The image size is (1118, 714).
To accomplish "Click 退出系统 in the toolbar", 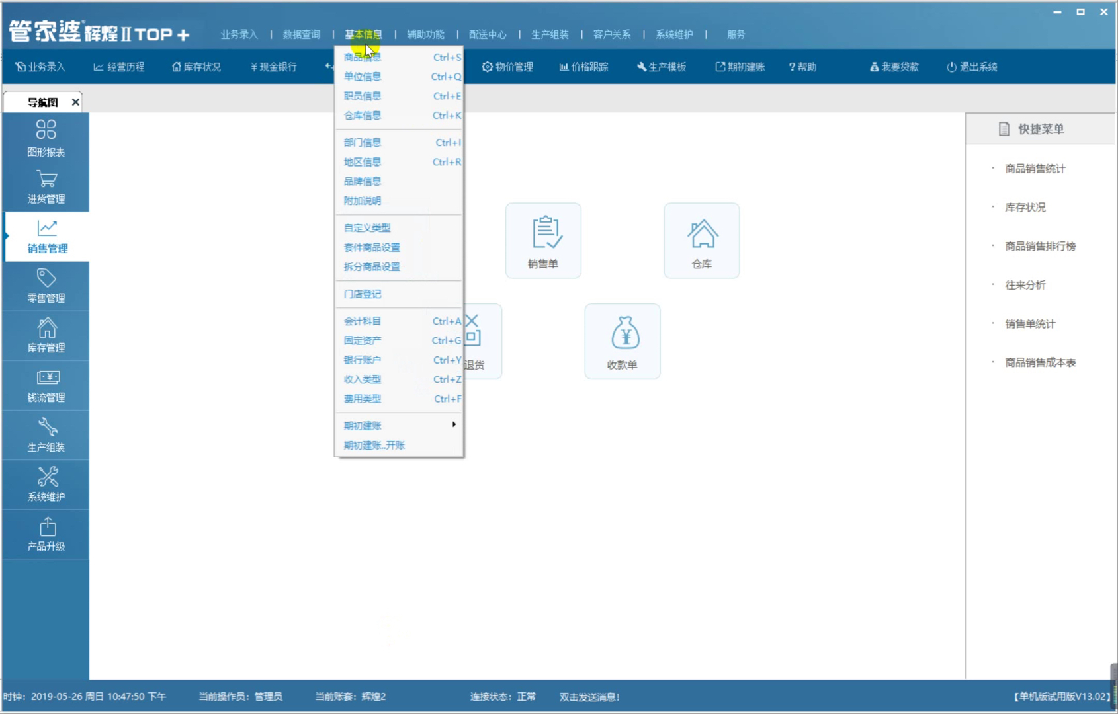I will 972,67.
